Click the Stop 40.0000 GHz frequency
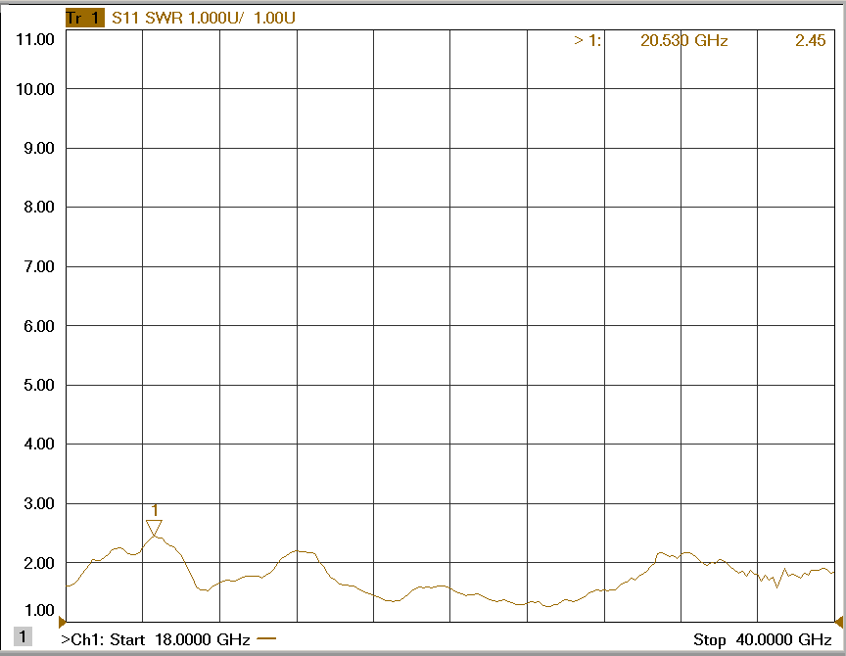 coord(762,639)
